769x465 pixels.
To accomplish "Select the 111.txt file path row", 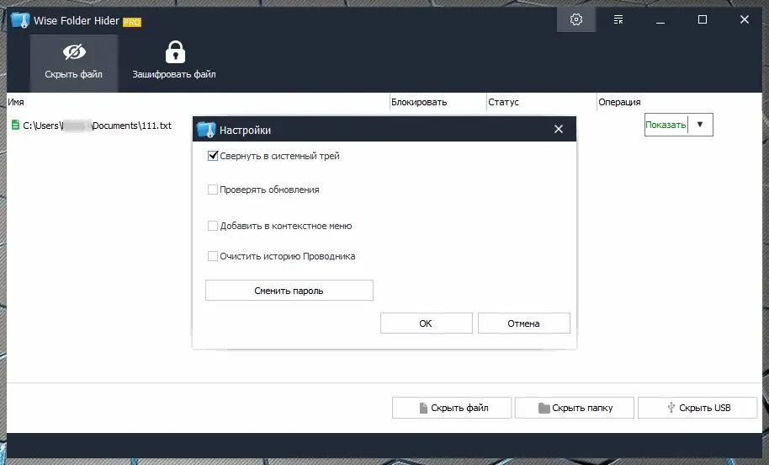I will [x=97, y=126].
